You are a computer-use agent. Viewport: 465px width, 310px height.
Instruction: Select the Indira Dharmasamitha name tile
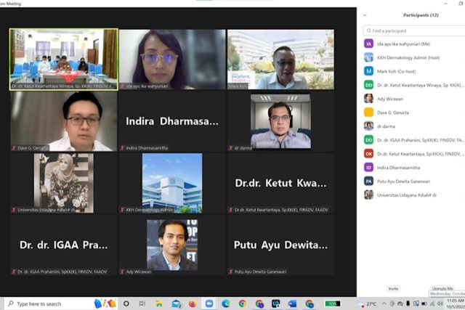point(172,121)
